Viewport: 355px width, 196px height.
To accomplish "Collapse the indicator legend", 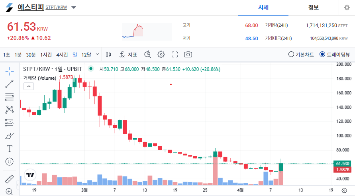I will coord(29,86).
